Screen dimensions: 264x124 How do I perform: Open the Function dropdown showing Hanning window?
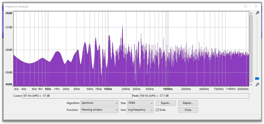pos(100,110)
